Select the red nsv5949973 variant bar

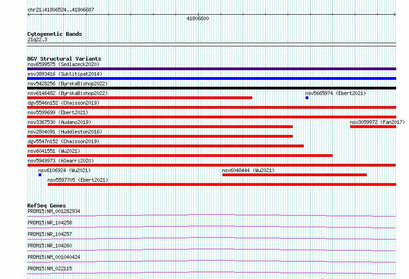[211, 165]
